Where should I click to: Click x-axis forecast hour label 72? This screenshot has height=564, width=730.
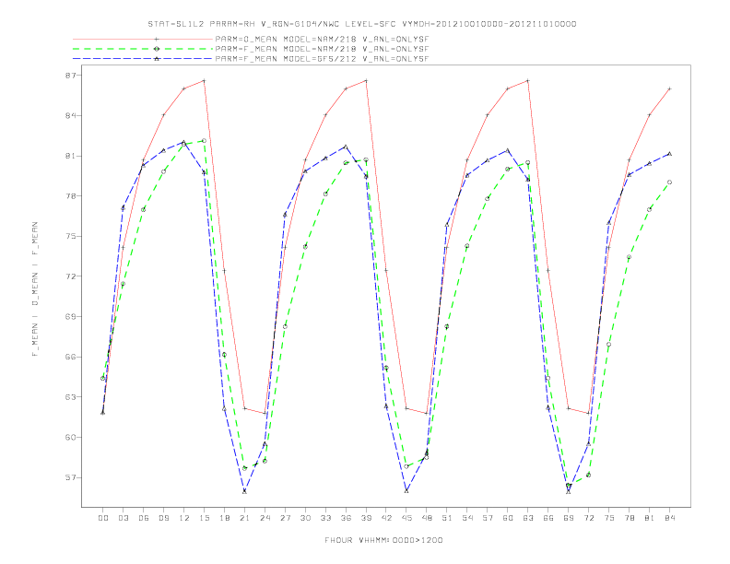point(589,518)
